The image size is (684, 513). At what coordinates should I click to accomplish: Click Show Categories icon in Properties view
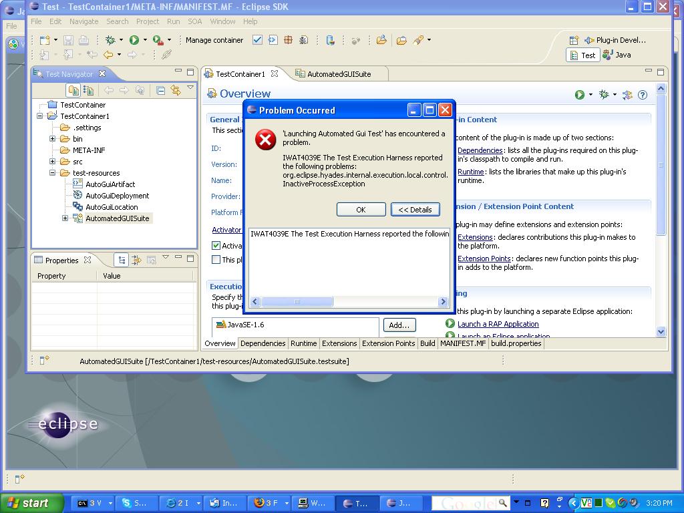122,261
